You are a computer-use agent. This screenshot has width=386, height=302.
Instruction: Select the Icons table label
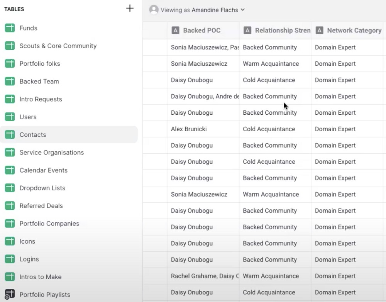[x=27, y=241]
